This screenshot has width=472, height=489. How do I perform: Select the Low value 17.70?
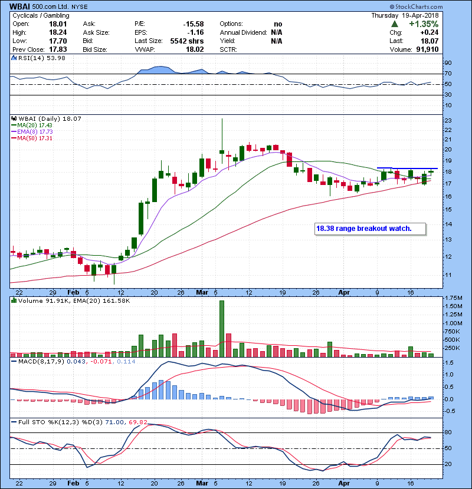click(x=58, y=41)
